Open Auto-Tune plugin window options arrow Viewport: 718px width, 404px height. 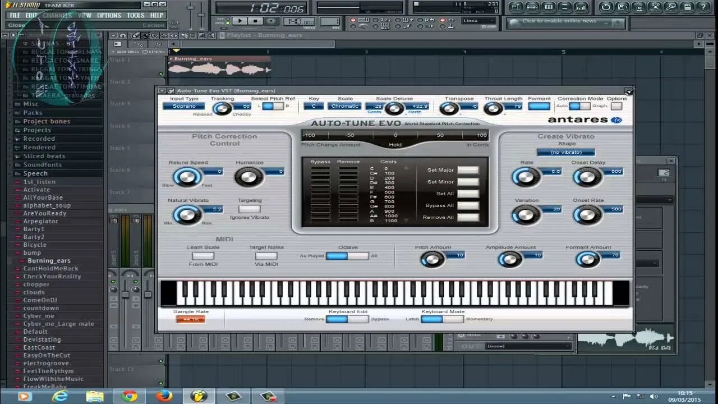[x=162, y=91]
